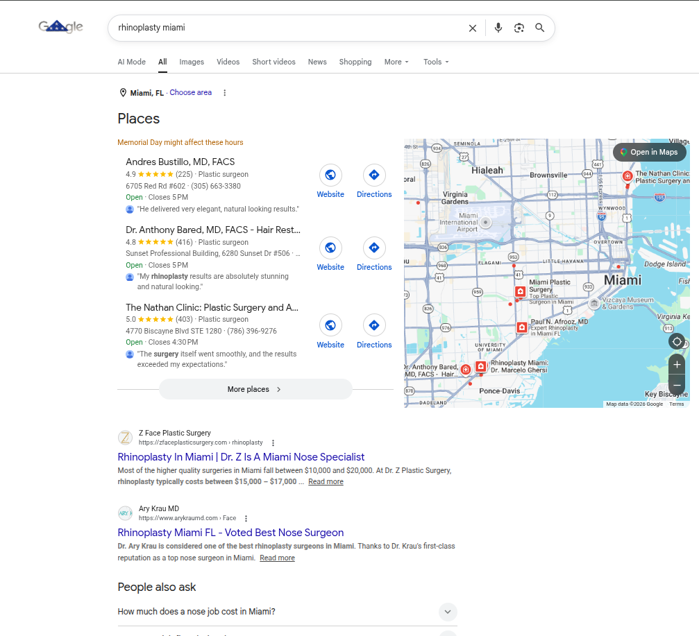Switch to Videos tab

(228, 62)
